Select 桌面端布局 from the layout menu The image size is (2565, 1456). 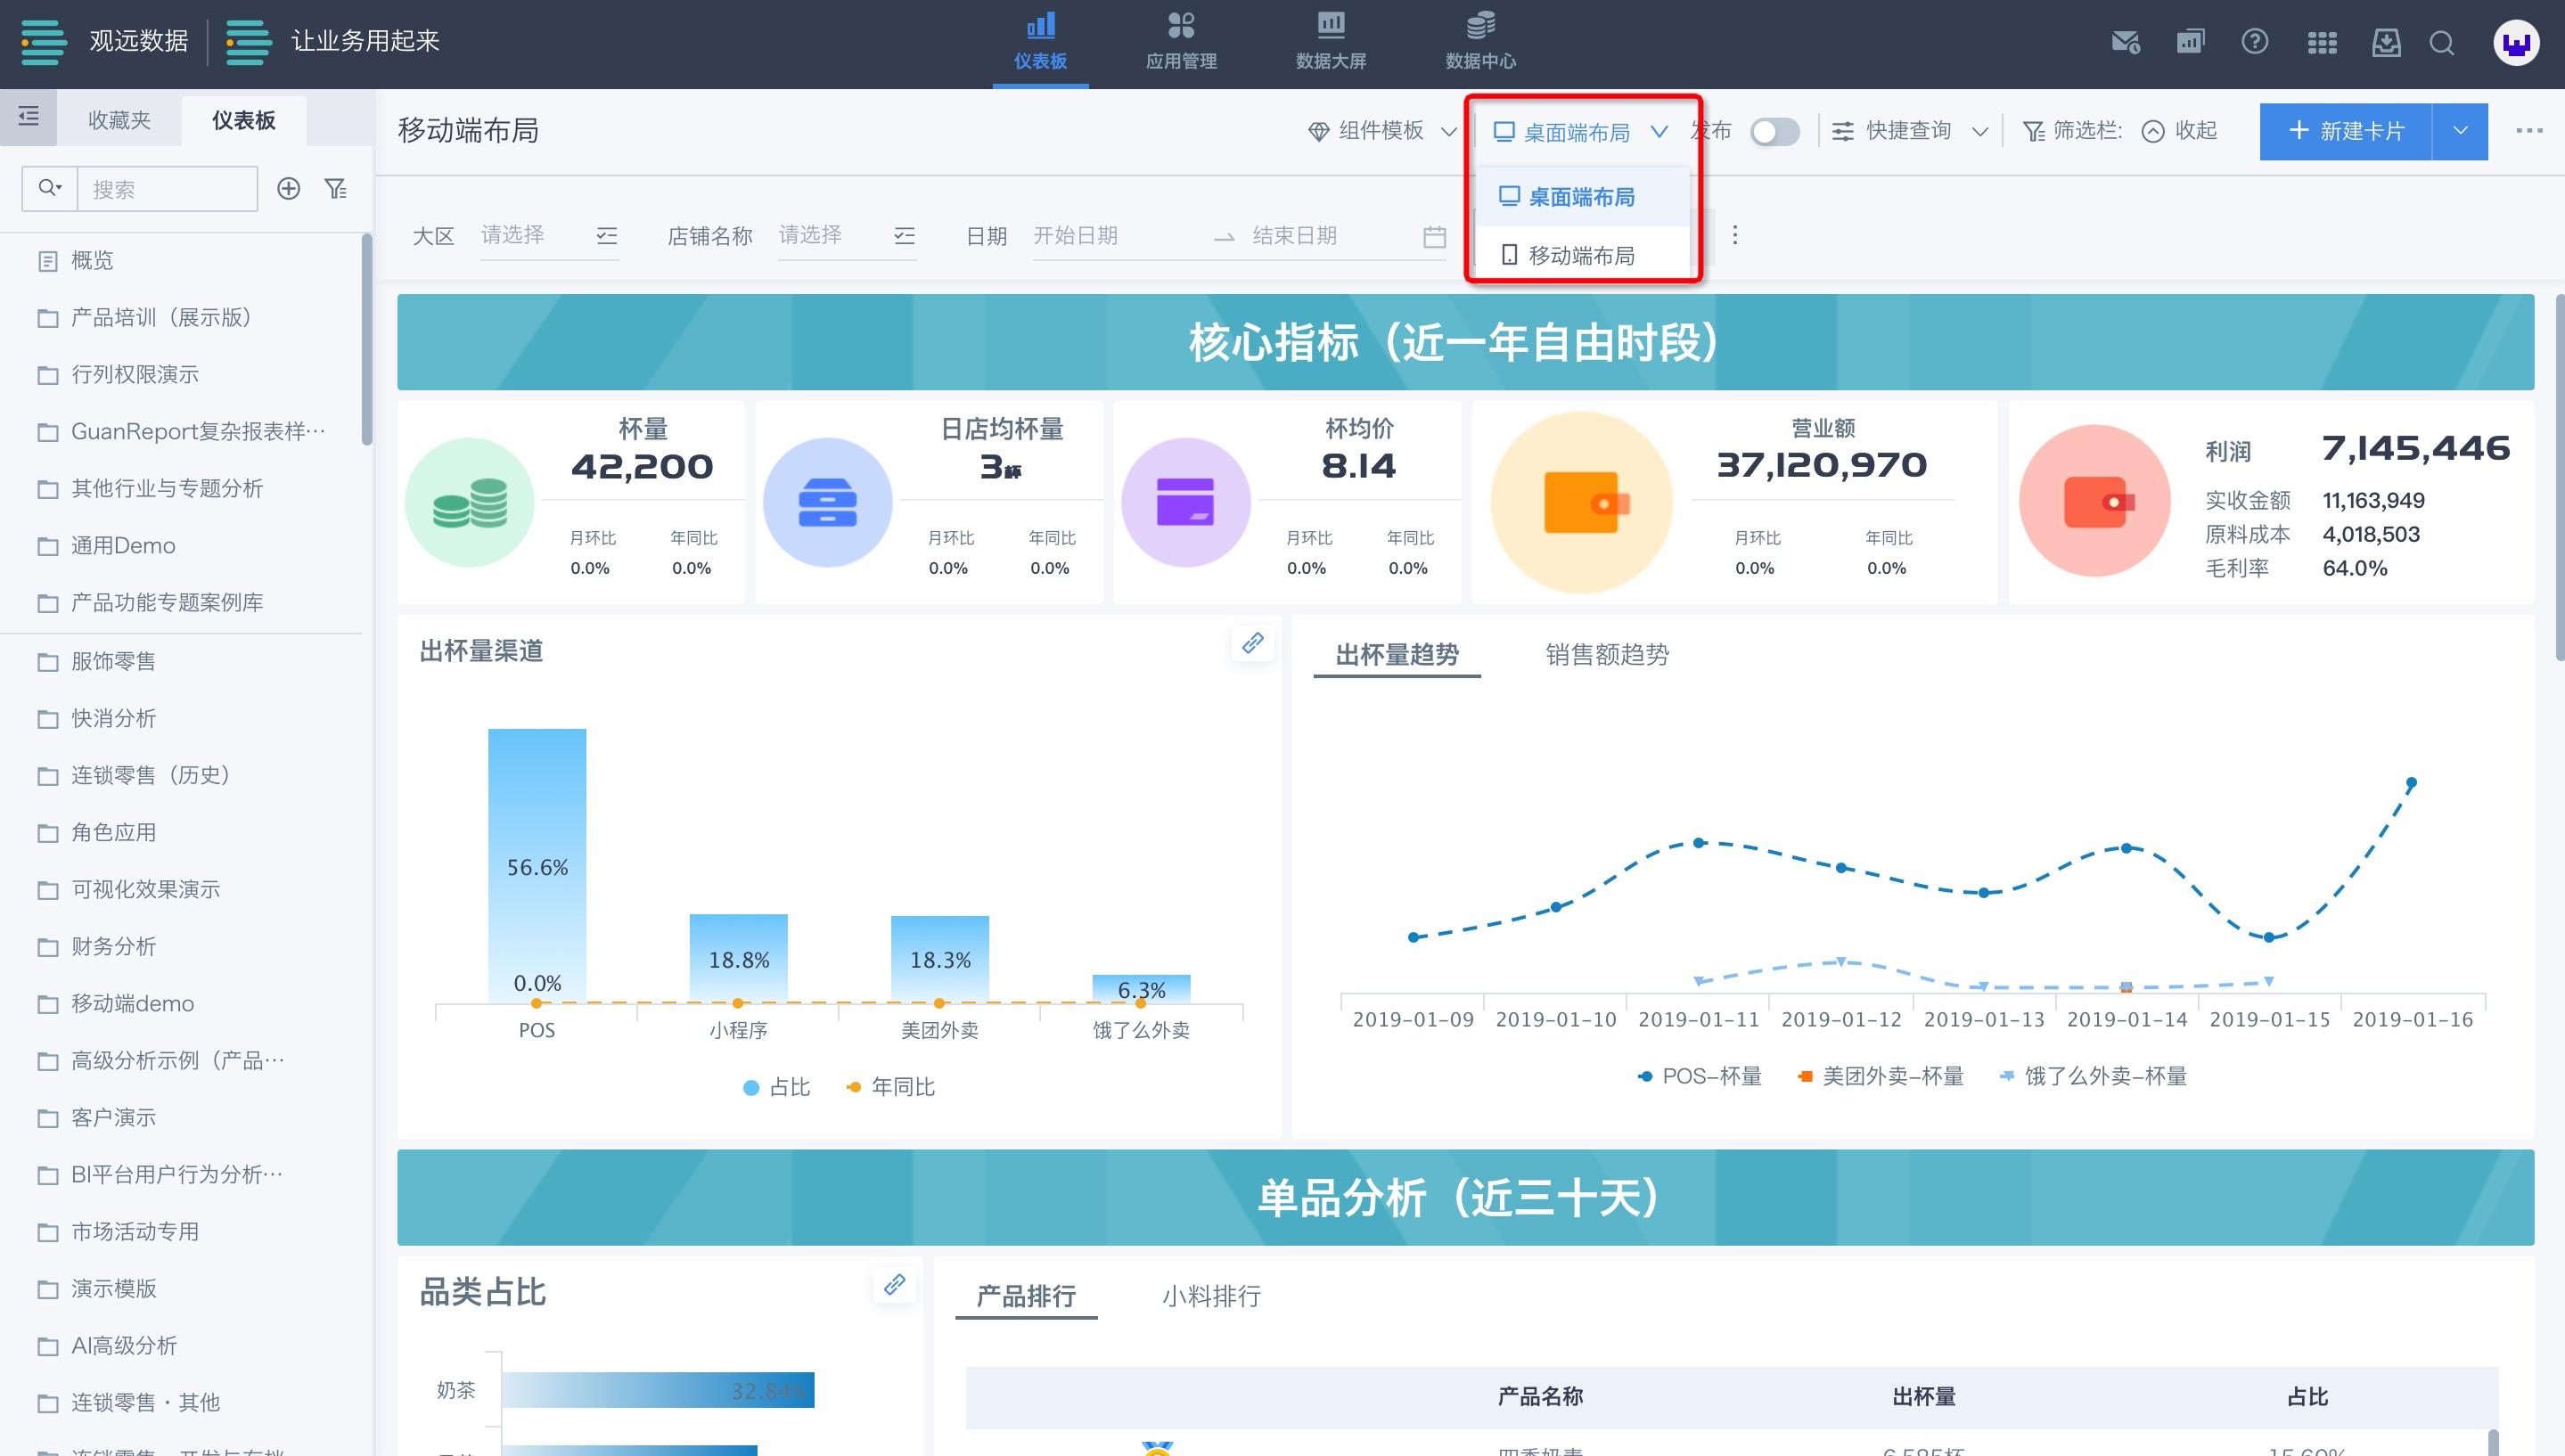(1582, 197)
